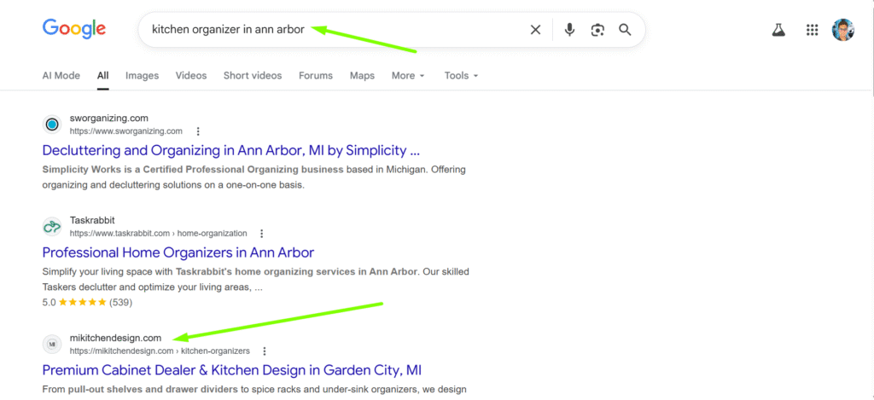Click the mikitchendesign.com favicon

click(52, 344)
